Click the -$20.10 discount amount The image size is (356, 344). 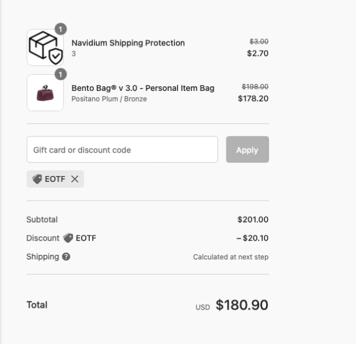pyautogui.click(x=252, y=238)
